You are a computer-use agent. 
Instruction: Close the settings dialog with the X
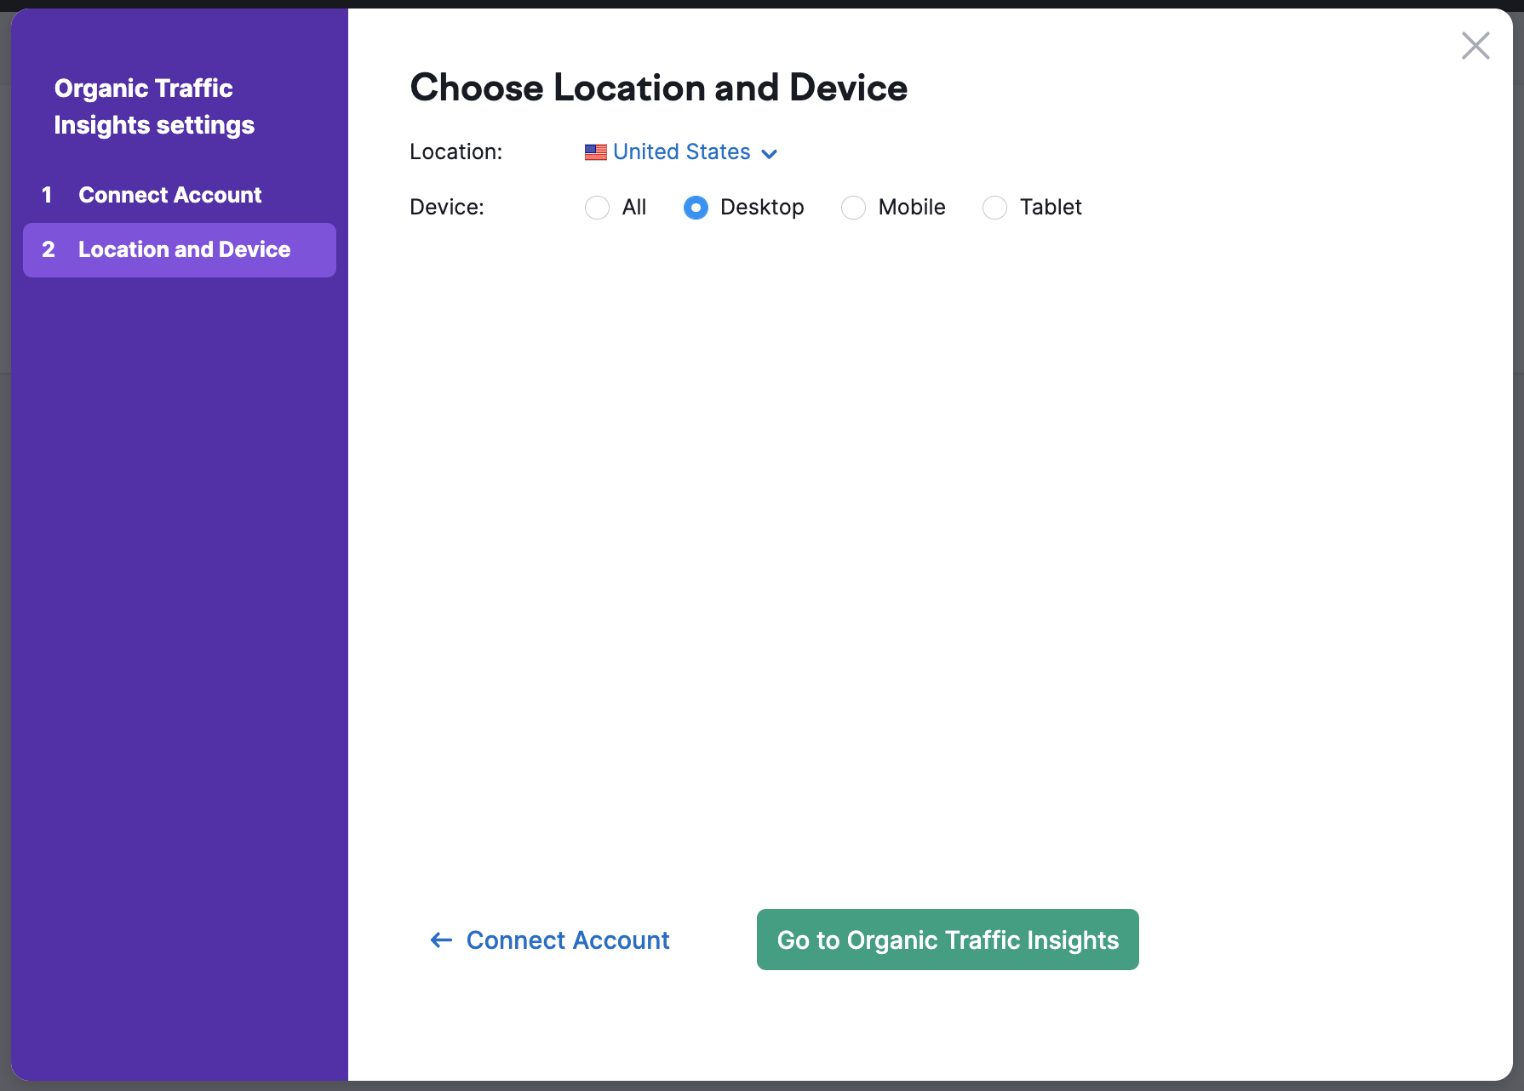coord(1475,45)
